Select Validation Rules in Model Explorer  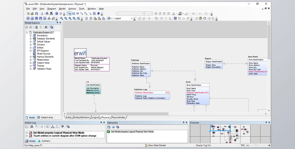pyautogui.click(x=44, y=69)
